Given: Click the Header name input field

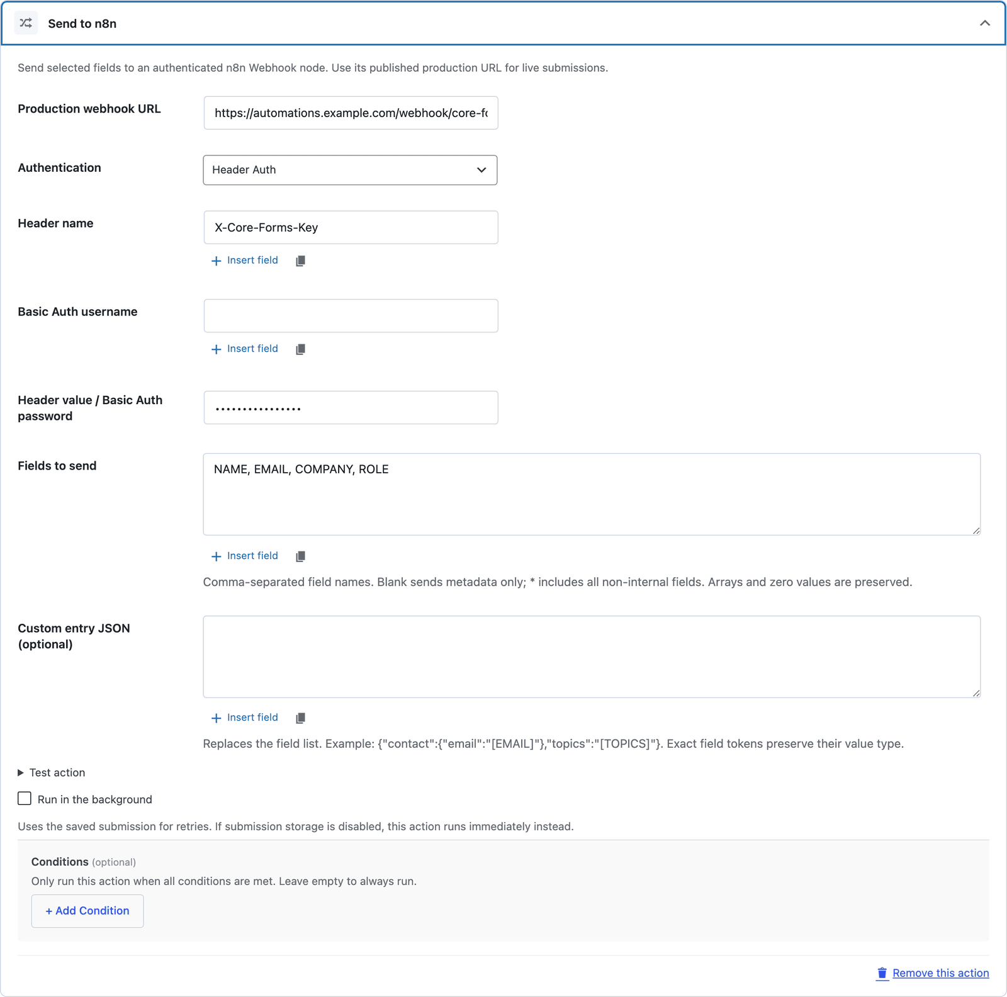Looking at the screenshot, I should coord(351,227).
